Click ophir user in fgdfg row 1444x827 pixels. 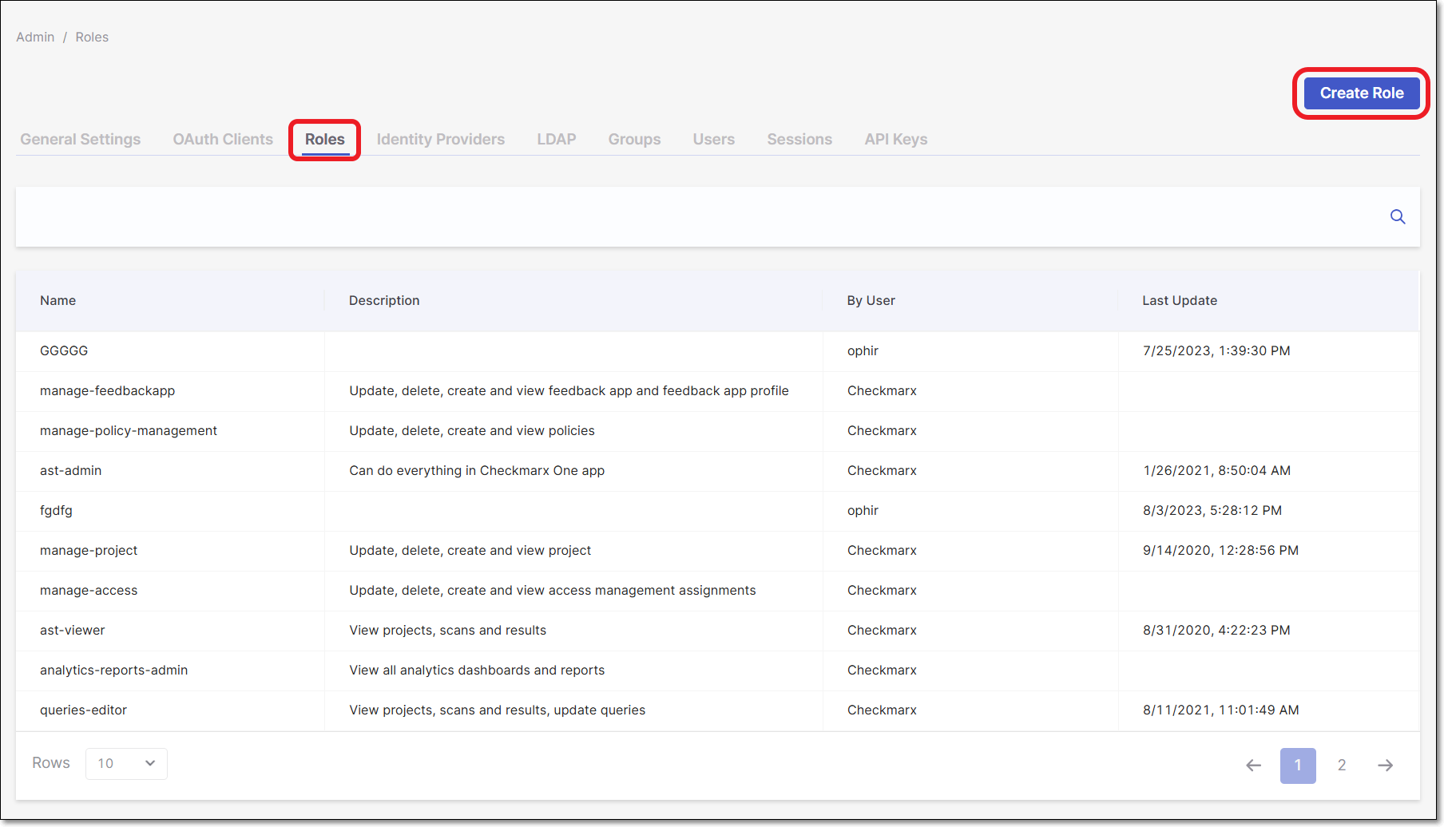click(x=863, y=511)
